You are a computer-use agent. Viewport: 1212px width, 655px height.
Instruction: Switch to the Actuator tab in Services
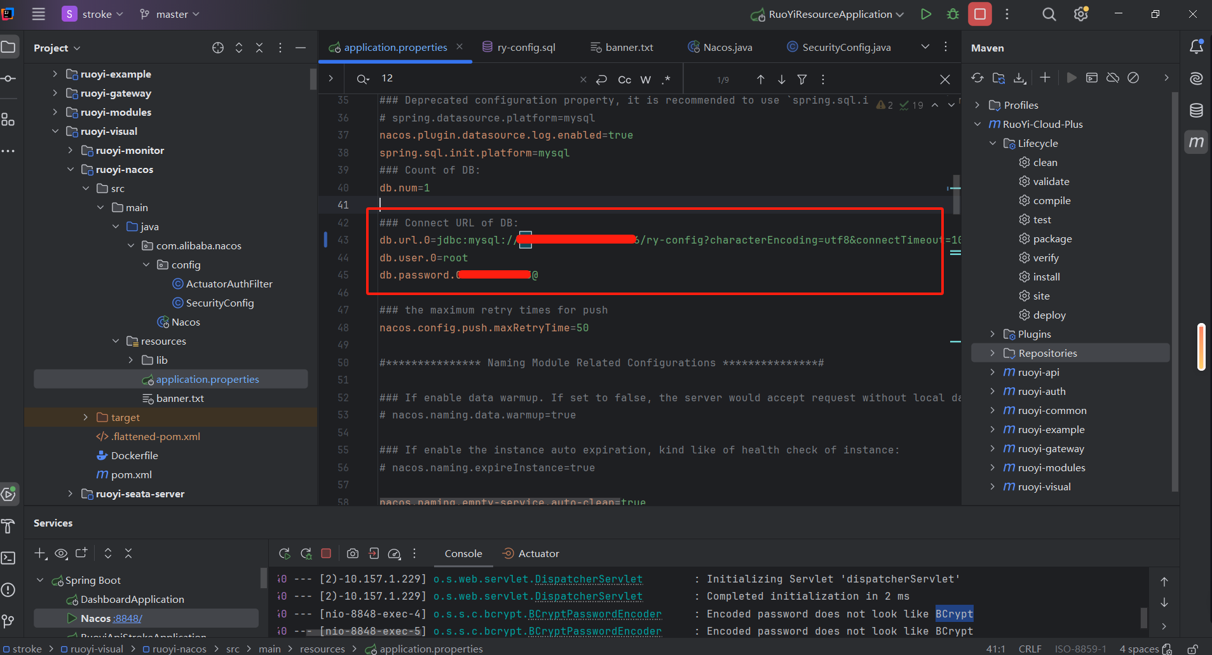[x=531, y=553]
